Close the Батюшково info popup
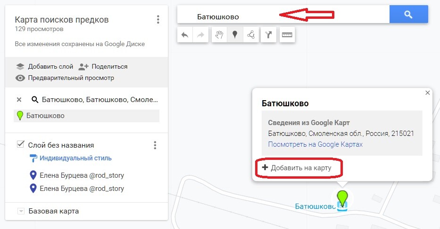 click(427, 93)
